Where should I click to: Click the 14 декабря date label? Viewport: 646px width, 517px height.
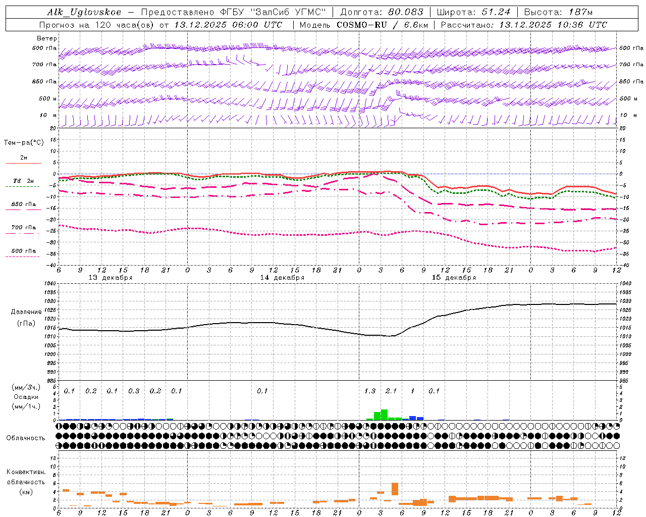282,278
